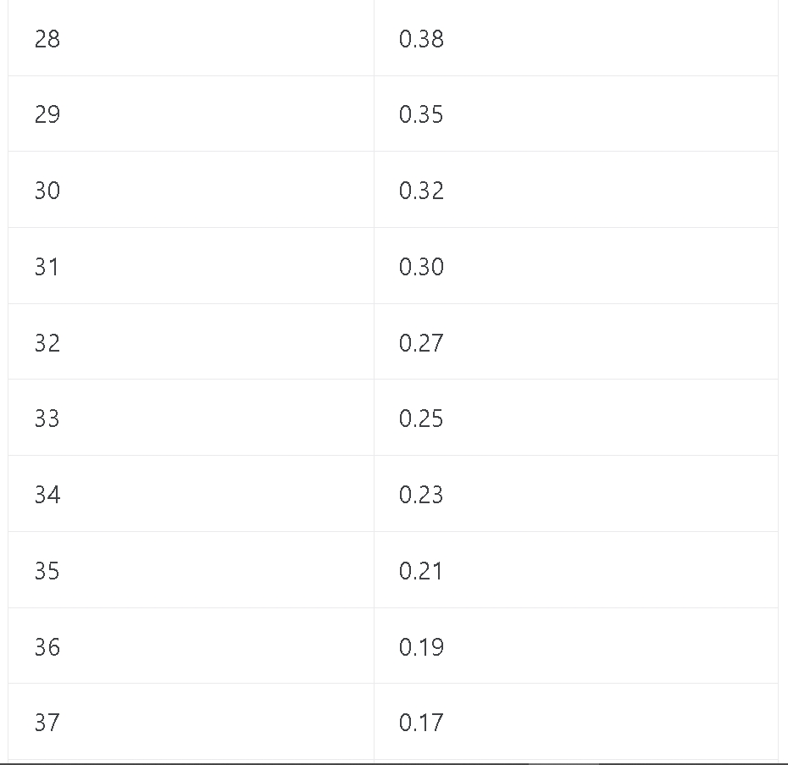Viewport: 788px width, 765px height.
Task: Select the row number 30 cell
Action: [x=191, y=190]
